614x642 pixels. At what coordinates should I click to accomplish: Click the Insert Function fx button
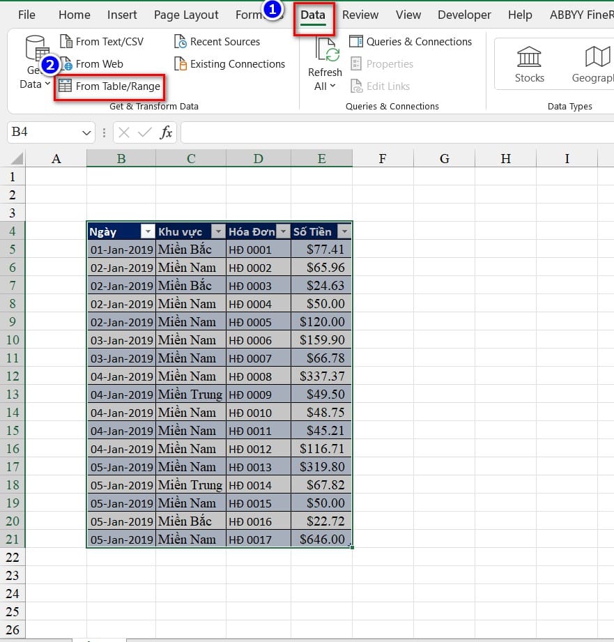point(166,132)
